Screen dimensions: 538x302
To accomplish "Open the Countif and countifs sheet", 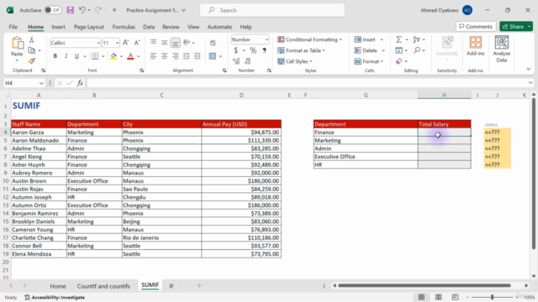I will pyautogui.click(x=103, y=286).
